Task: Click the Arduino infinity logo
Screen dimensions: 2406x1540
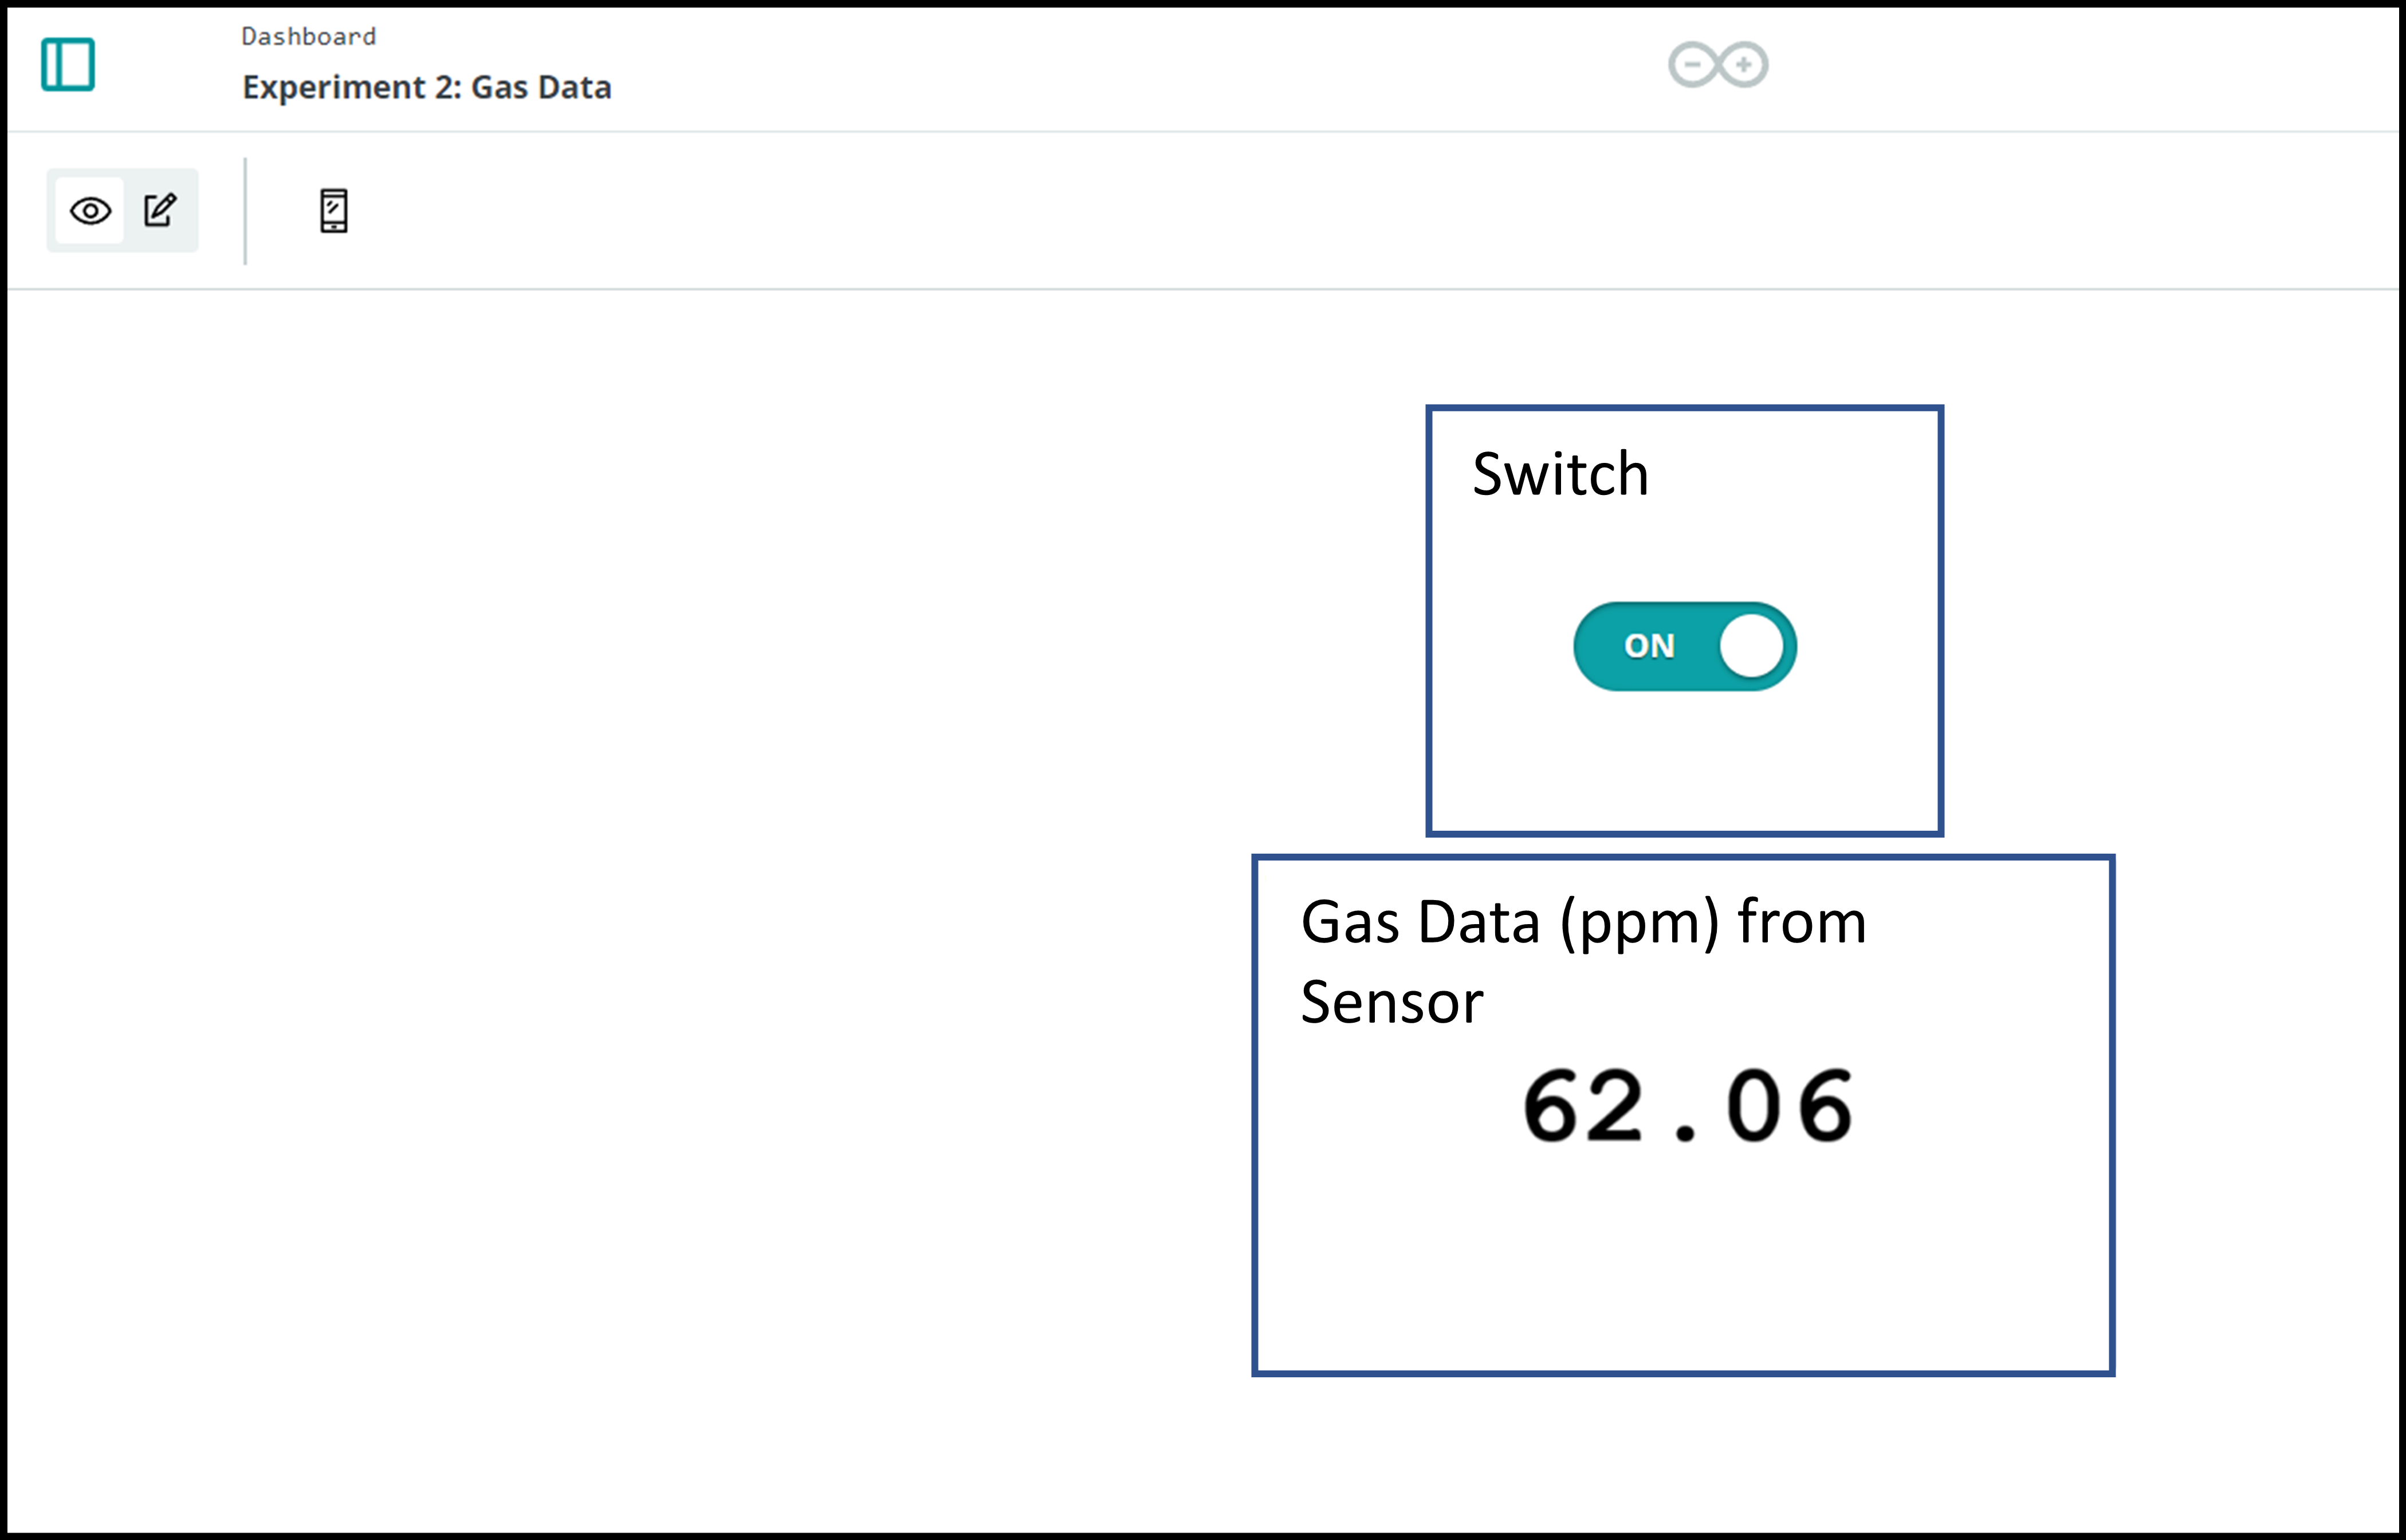Action: 1717,65
